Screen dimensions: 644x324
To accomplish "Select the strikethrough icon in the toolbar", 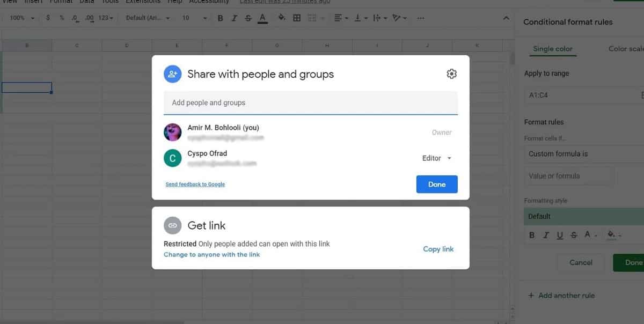I will tap(247, 18).
